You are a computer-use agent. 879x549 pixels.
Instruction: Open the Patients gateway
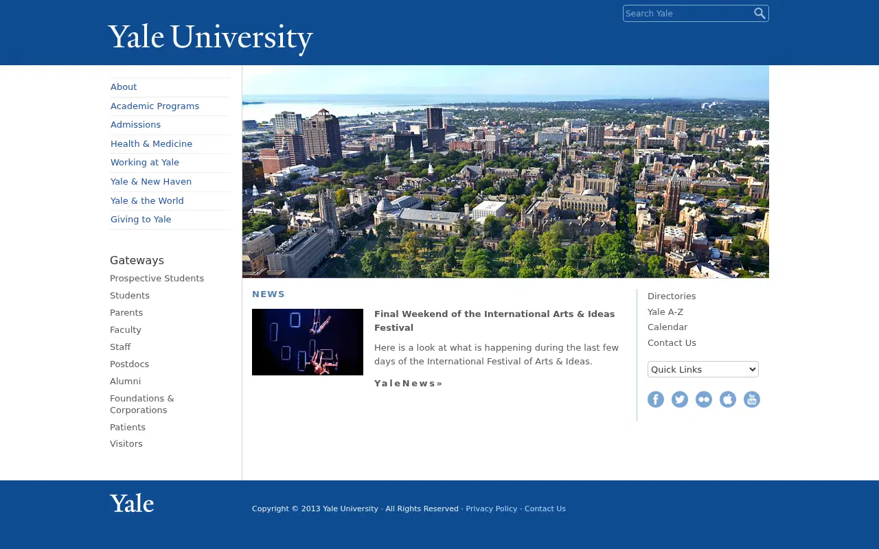coord(128,428)
